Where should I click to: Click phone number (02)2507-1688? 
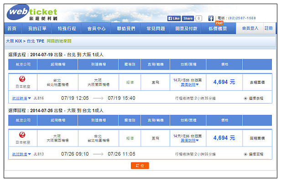[x=242, y=18]
